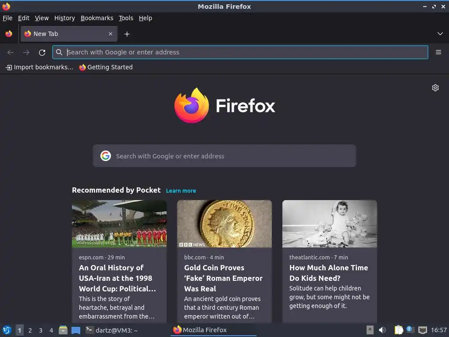Expand the list all tabs chevron

[x=440, y=34]
